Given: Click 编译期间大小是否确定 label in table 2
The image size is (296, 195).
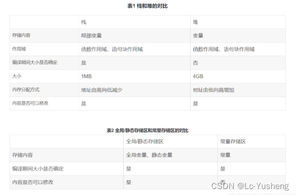Looking at the screenshot, I should [38, 169].
